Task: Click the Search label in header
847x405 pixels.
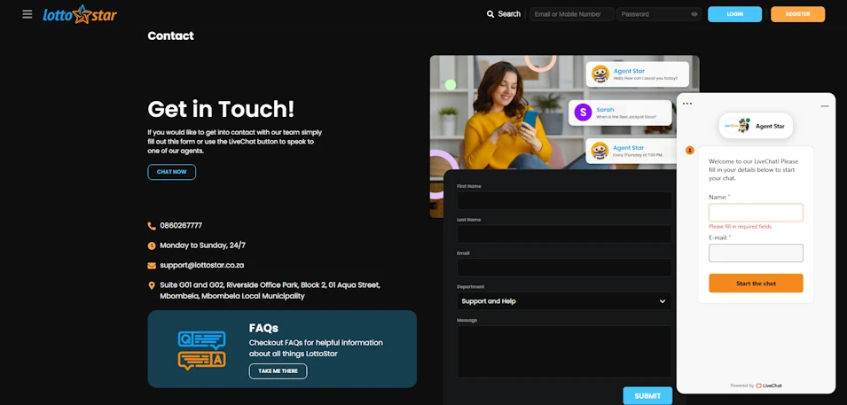Action: (509, 14)
